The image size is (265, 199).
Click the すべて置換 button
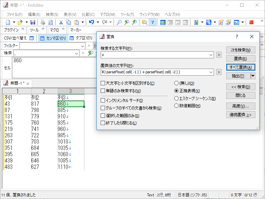[x=240, y=67]
